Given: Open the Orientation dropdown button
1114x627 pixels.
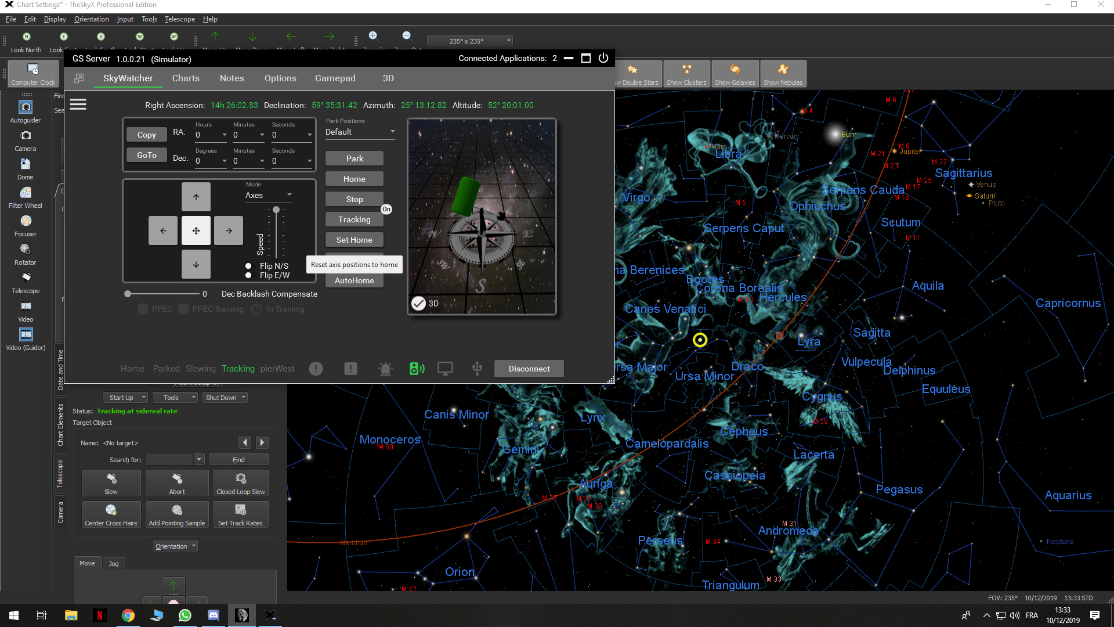Looking at the screenshot, I should pos(175,546).
